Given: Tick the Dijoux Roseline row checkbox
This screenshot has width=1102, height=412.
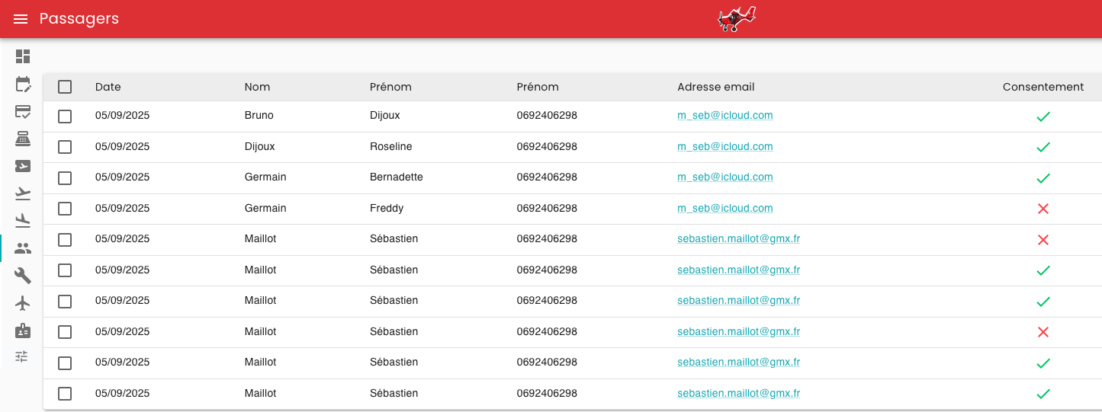Looking at the screenshot, I should pyautogui.click(x=65, y=147).
